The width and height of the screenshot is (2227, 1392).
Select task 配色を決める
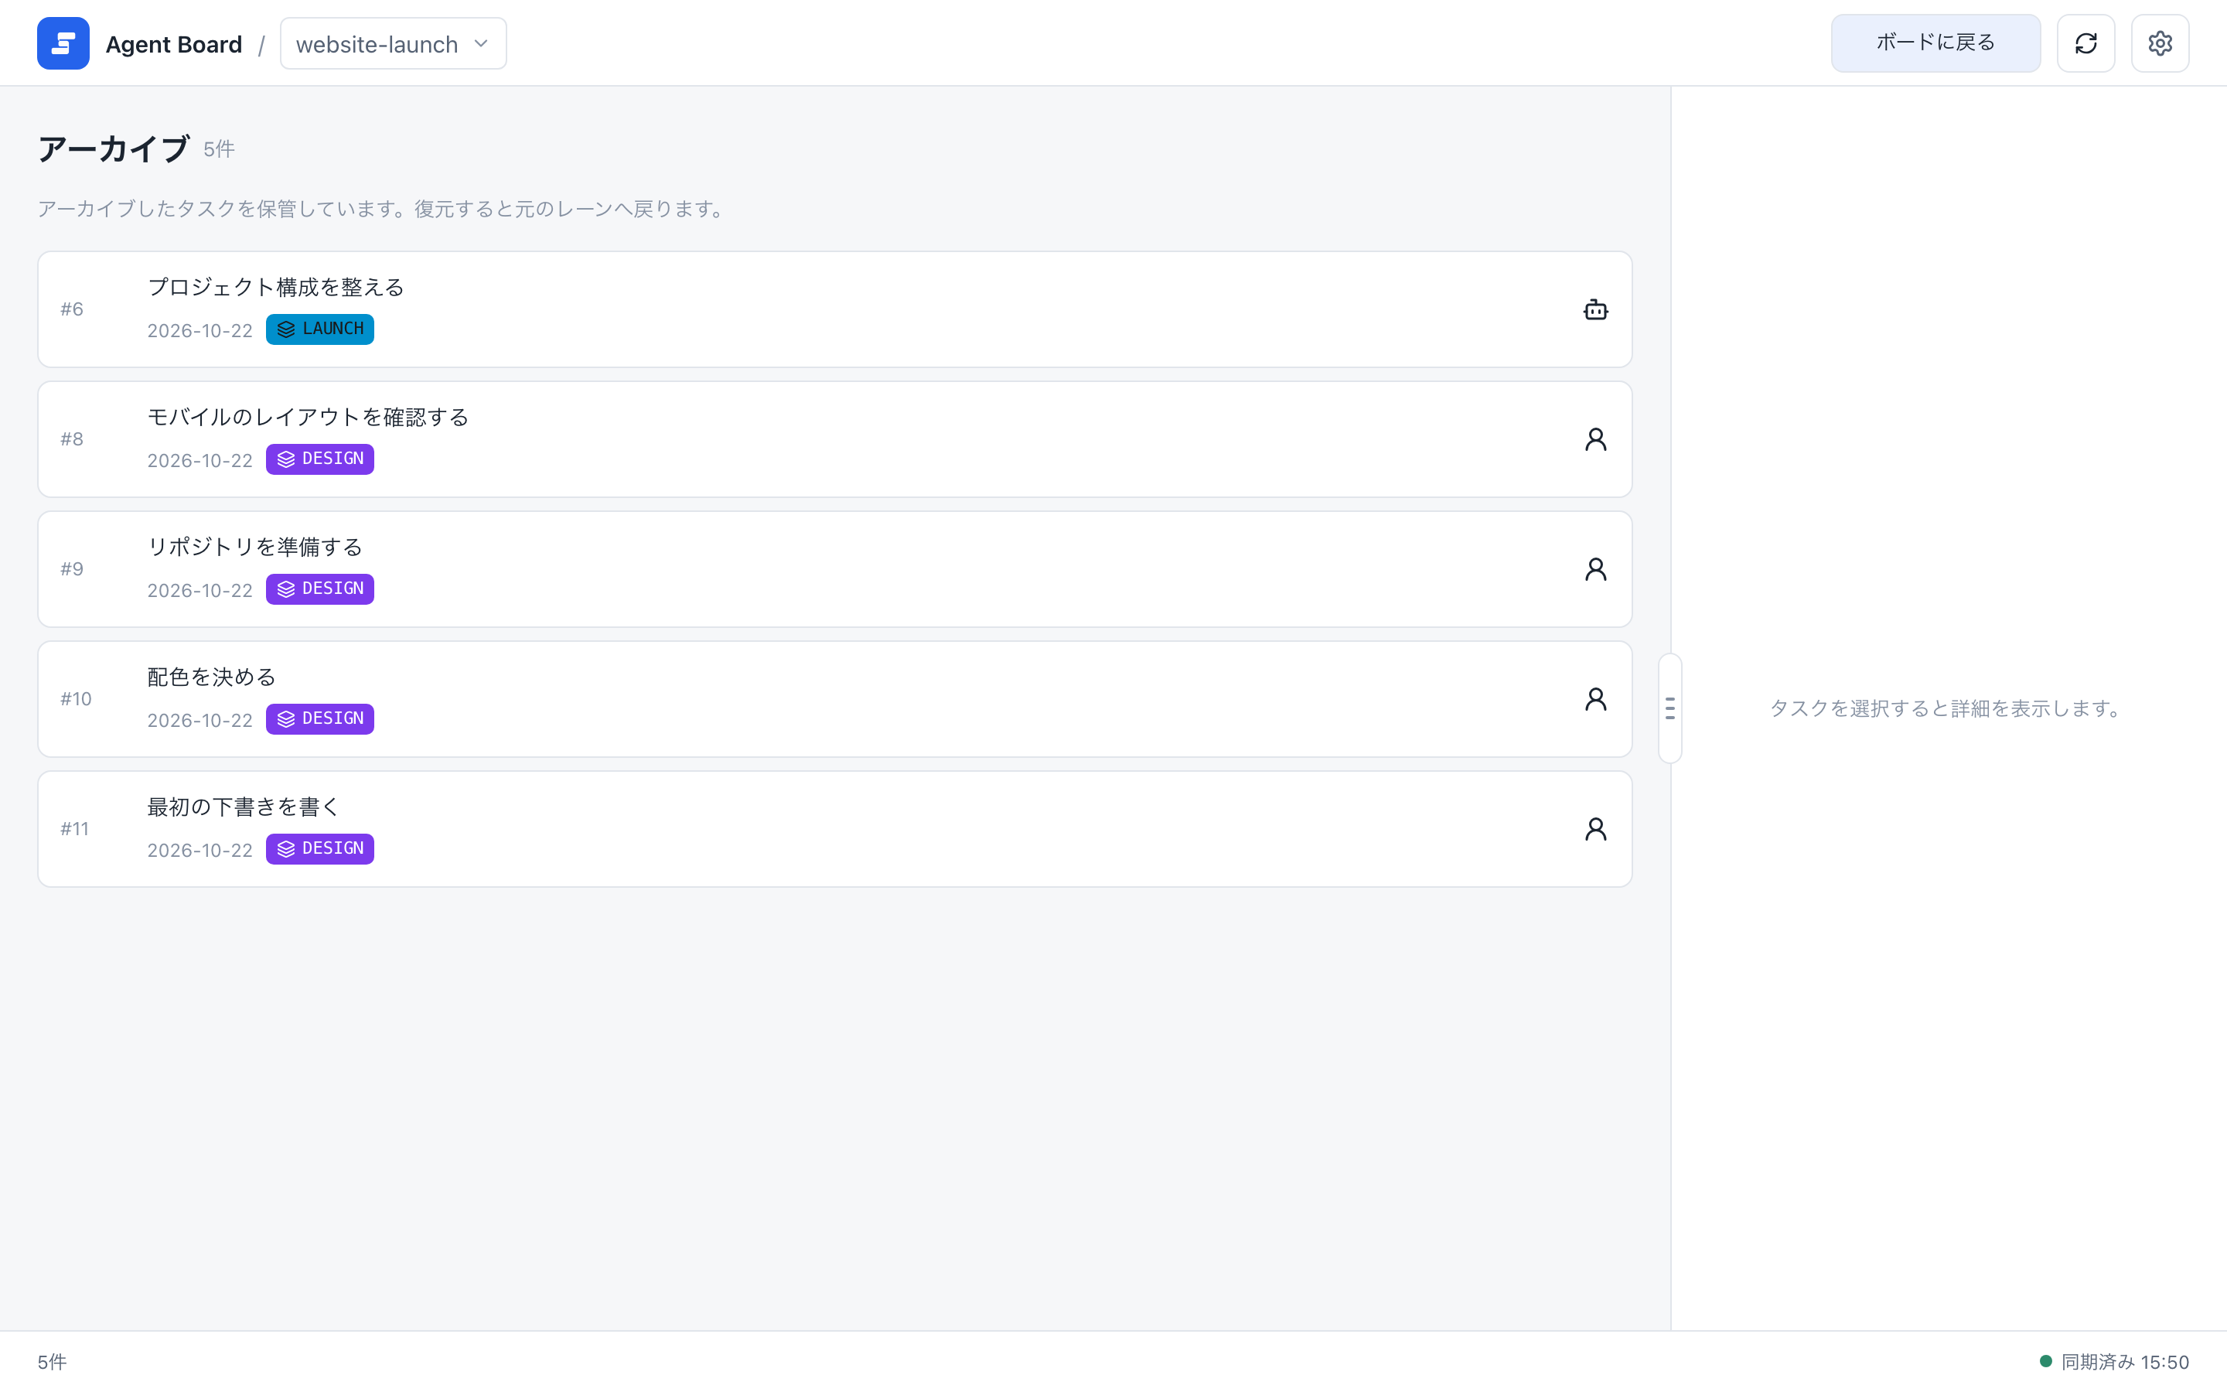coord(834,699)
